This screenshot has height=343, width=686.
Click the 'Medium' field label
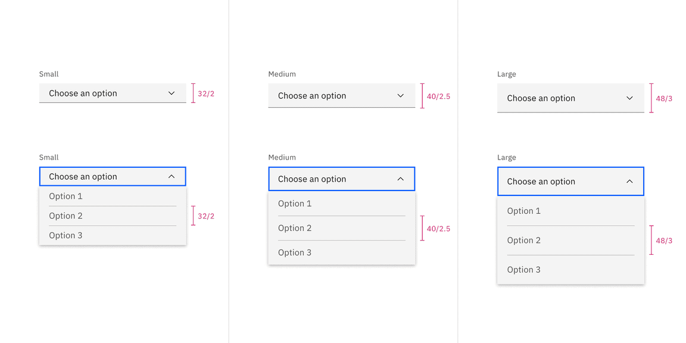[x=281, y=74]
